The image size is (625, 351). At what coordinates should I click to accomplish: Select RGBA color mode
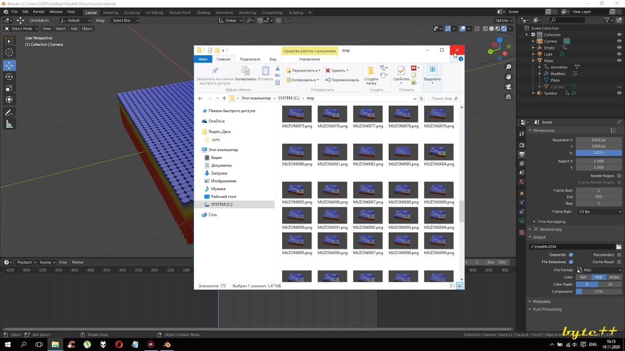click(x=614, y=277)
